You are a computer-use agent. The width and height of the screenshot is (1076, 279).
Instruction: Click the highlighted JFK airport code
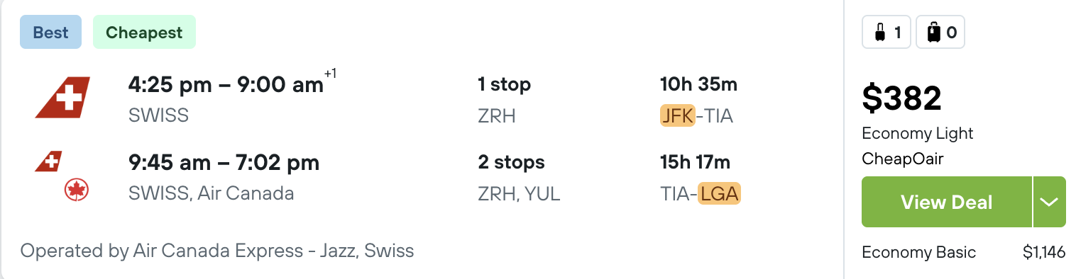point(677,115)
